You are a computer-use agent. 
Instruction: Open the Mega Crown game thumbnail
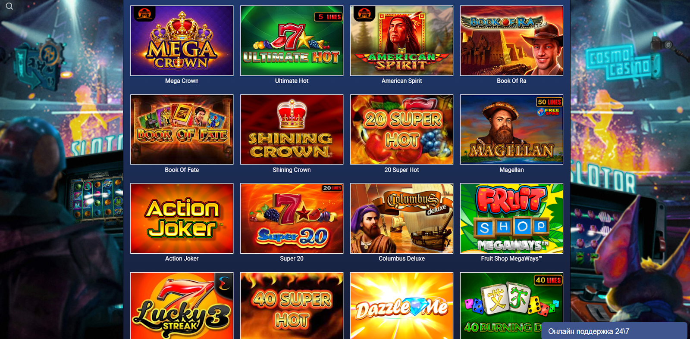[182, 40]
